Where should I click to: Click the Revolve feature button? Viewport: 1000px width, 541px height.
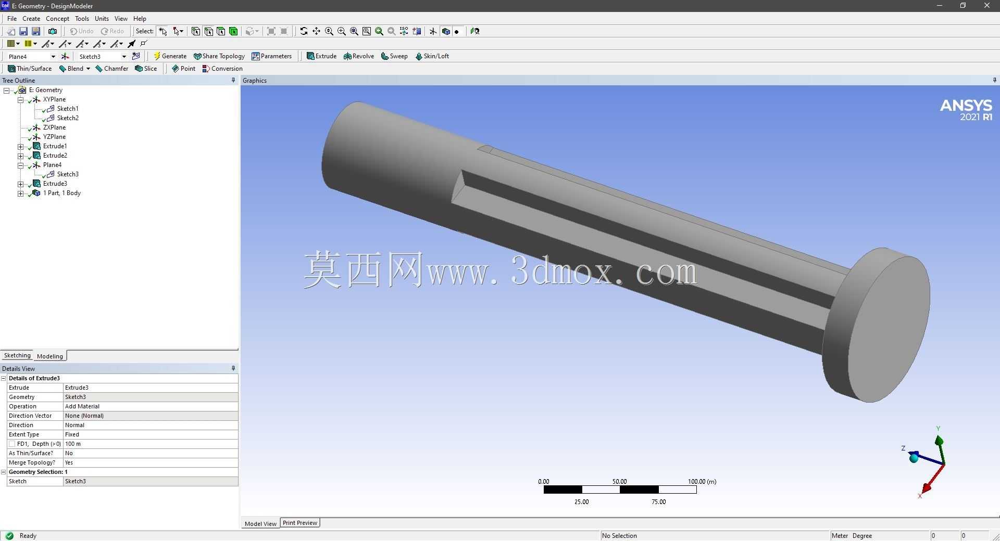tap(358, 56)
